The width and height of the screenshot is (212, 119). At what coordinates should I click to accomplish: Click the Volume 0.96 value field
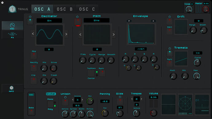pyautogui.click(x=153, y=97)
